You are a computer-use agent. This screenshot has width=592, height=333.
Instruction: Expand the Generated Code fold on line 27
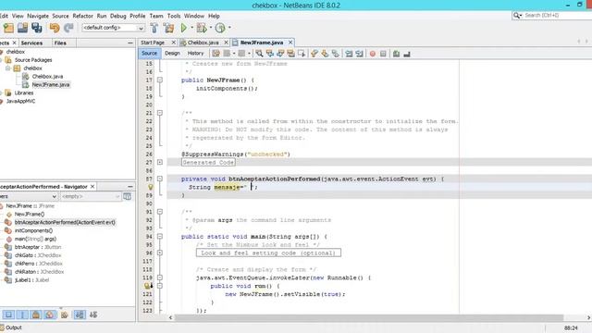click(160, 163)
